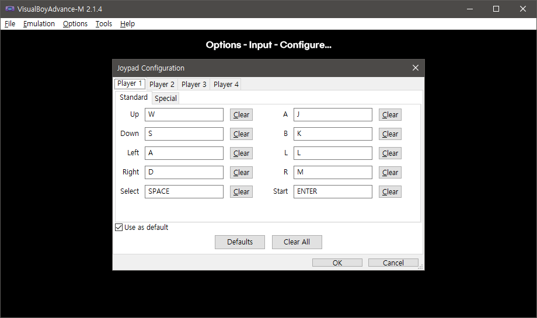Close the VisualBoyAdvance-M window
The width and height of the screenshot is (537, 318).
click(x=522, y=9)
